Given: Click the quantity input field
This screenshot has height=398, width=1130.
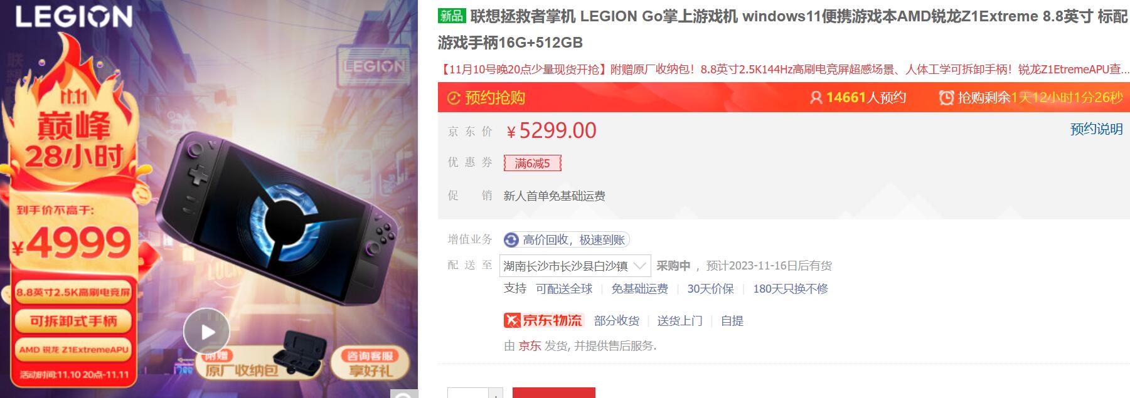Looking at the screenshot, I should (x=468, y=393).
